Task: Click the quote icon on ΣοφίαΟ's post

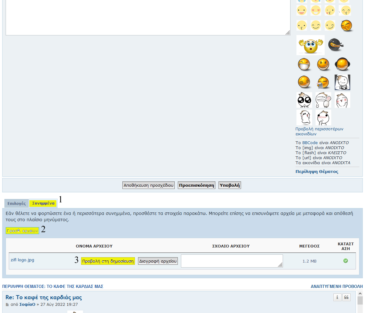Action: (347, 297)
